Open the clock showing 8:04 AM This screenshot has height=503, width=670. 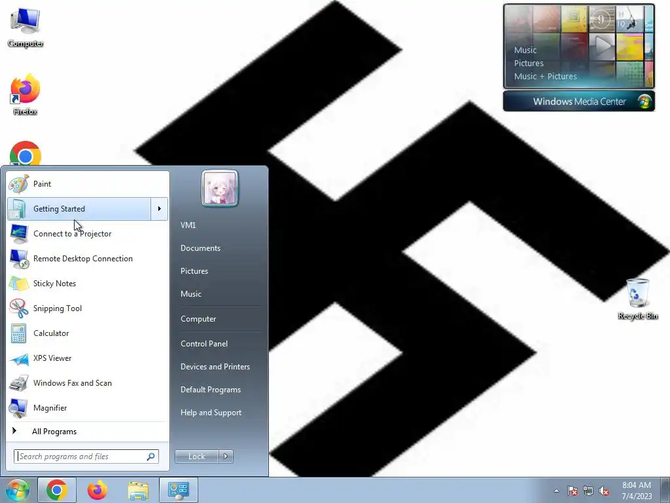(x=637, y=491)
